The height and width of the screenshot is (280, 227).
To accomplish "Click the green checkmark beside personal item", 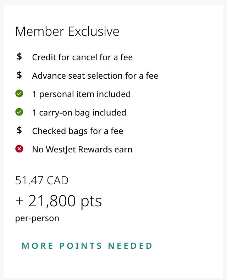I will pyautogui.click(x=19, y=94).
